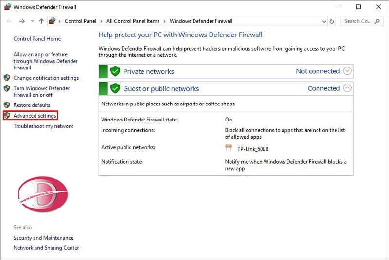This screenshot has height=260, width=389.
Task: Click the Search Control Panel field
Action: (362, 21)
